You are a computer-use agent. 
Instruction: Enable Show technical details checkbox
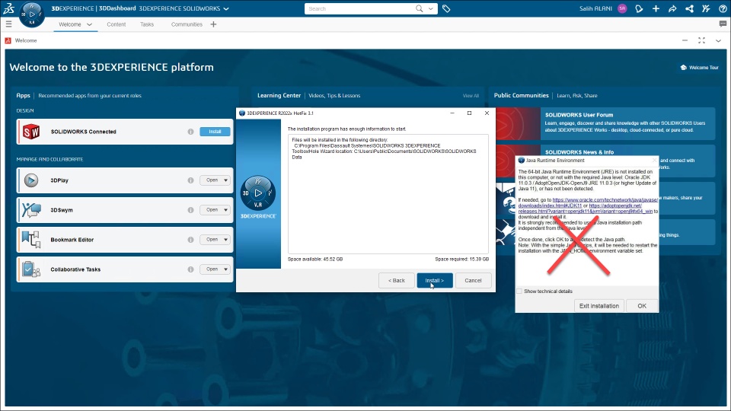tap(519, 292)
